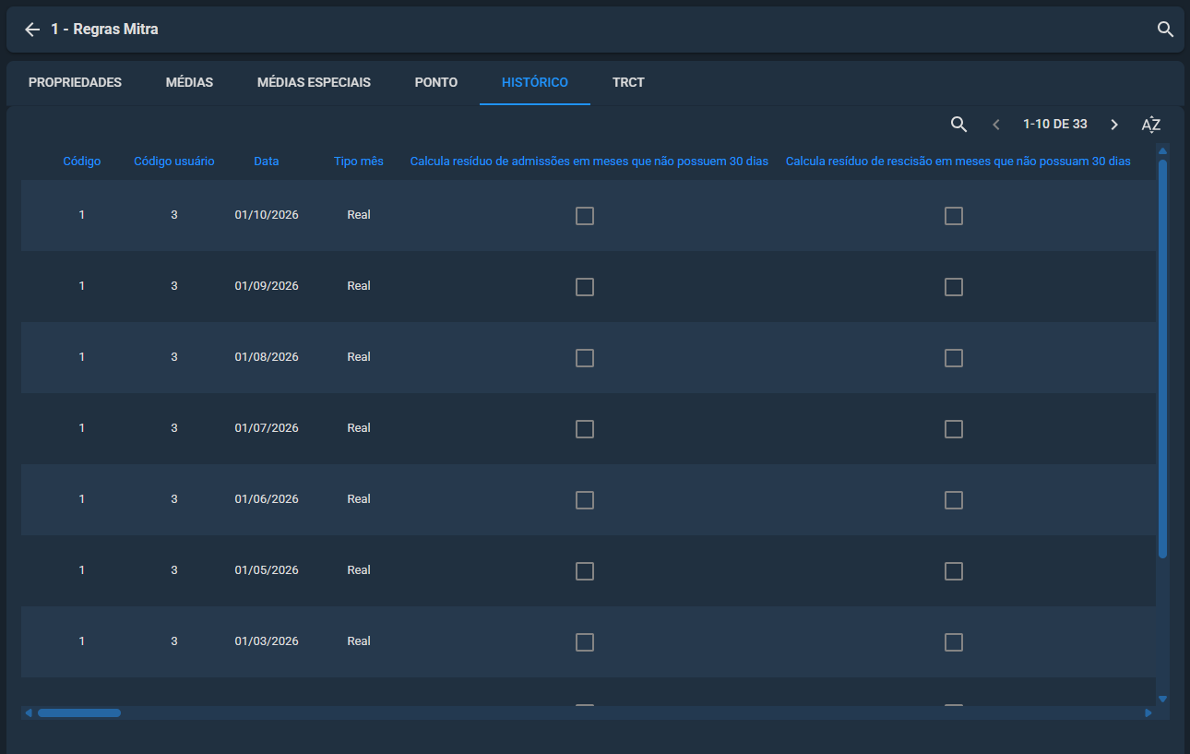Toggle the rescisão residue checkbox for 01/05/2026

954,571
